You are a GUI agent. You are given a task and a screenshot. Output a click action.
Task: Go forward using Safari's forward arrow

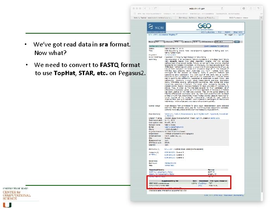coord(150,9)
